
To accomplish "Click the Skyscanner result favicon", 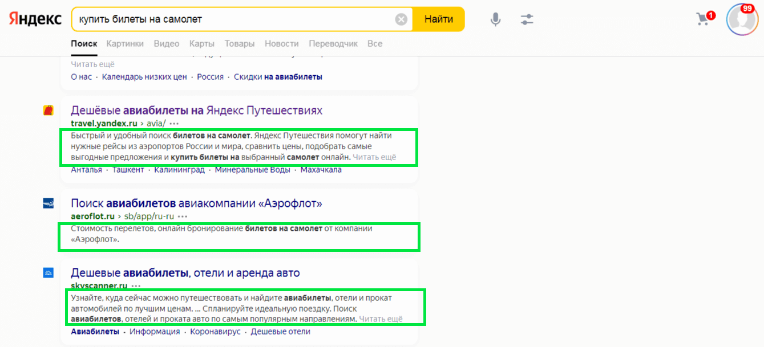I will (x=48, y=273).
